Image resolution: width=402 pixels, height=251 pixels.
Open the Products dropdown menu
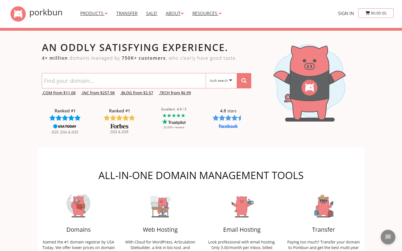pyautogui.click(x=94, y=13)
